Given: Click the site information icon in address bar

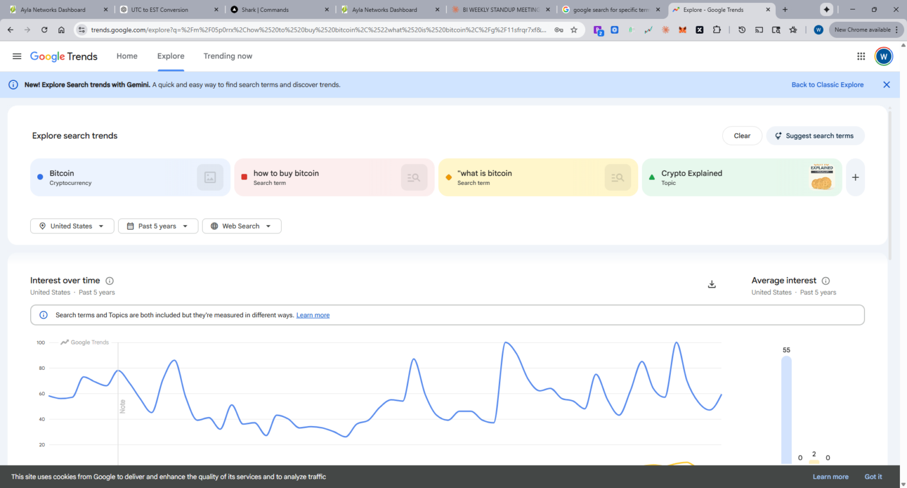Looking at the screenshot, I should click(x=82, y=30).
